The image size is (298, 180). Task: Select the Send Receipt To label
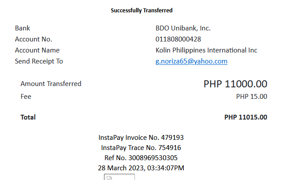pos(39,61)
